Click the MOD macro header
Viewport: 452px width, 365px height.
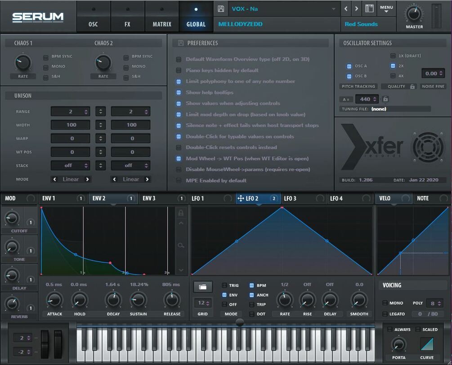click(19, 198)
